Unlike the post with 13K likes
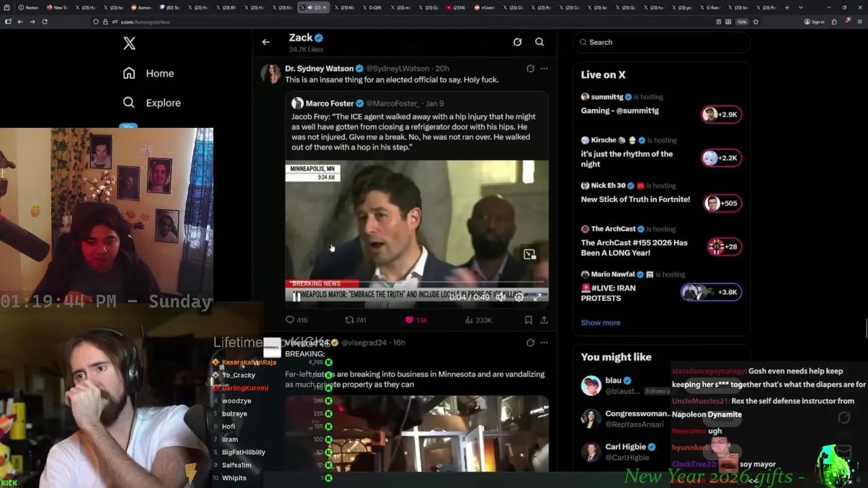The height and width of the screenshot is (488, 868). [416, 320]
